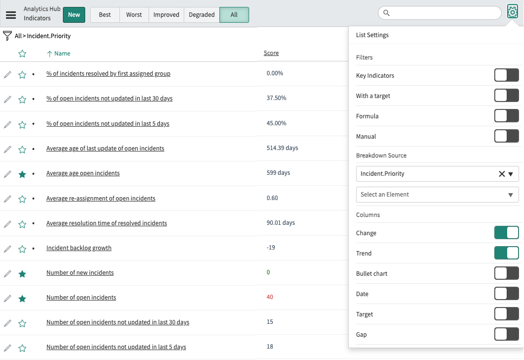Turn on the Formula filter
The image size is (524, 360).
[x=507, y=116]
